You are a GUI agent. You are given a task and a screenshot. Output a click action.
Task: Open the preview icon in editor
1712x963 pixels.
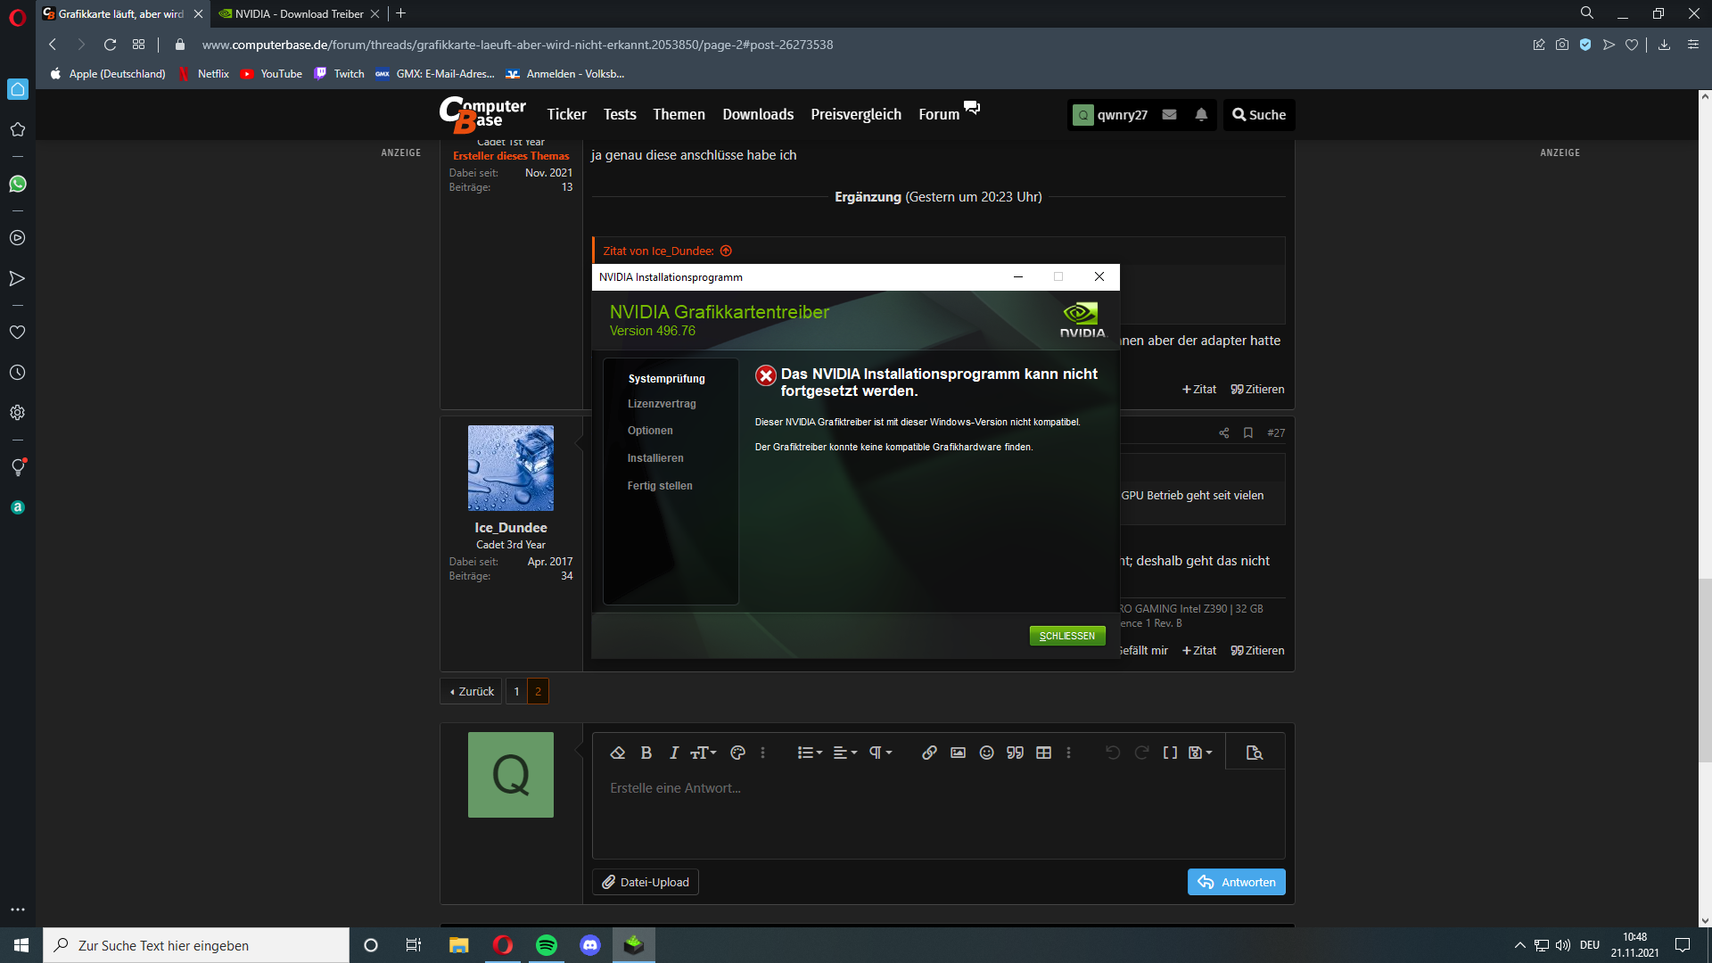point(1255,753)
